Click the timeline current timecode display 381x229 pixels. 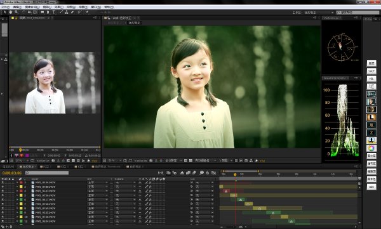coord(12,173)
